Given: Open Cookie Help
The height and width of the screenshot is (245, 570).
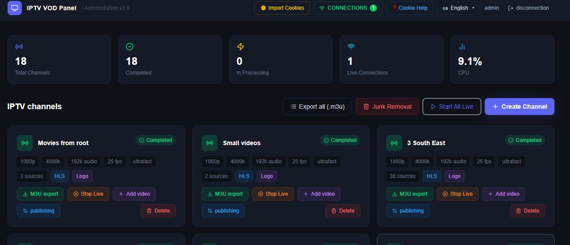Looking at the screenshot, I should pos(409,8).
